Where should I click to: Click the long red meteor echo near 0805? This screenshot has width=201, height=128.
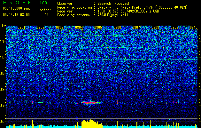pyautogui.click(x=93, y=103)
